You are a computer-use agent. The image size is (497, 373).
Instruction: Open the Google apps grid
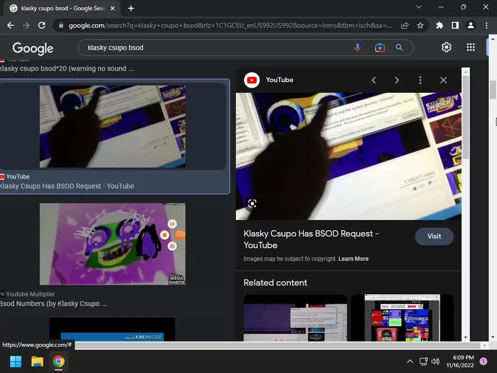coord(471,47)
